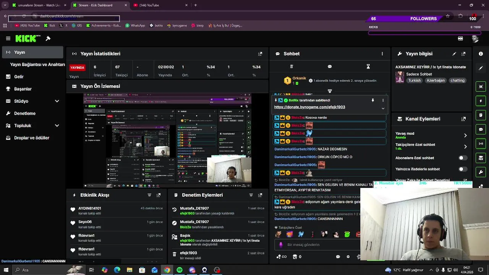Open Takipçilere özel sohbet settings chevron
This screenshot has height=275, width=489.
(x=465, y=147)
